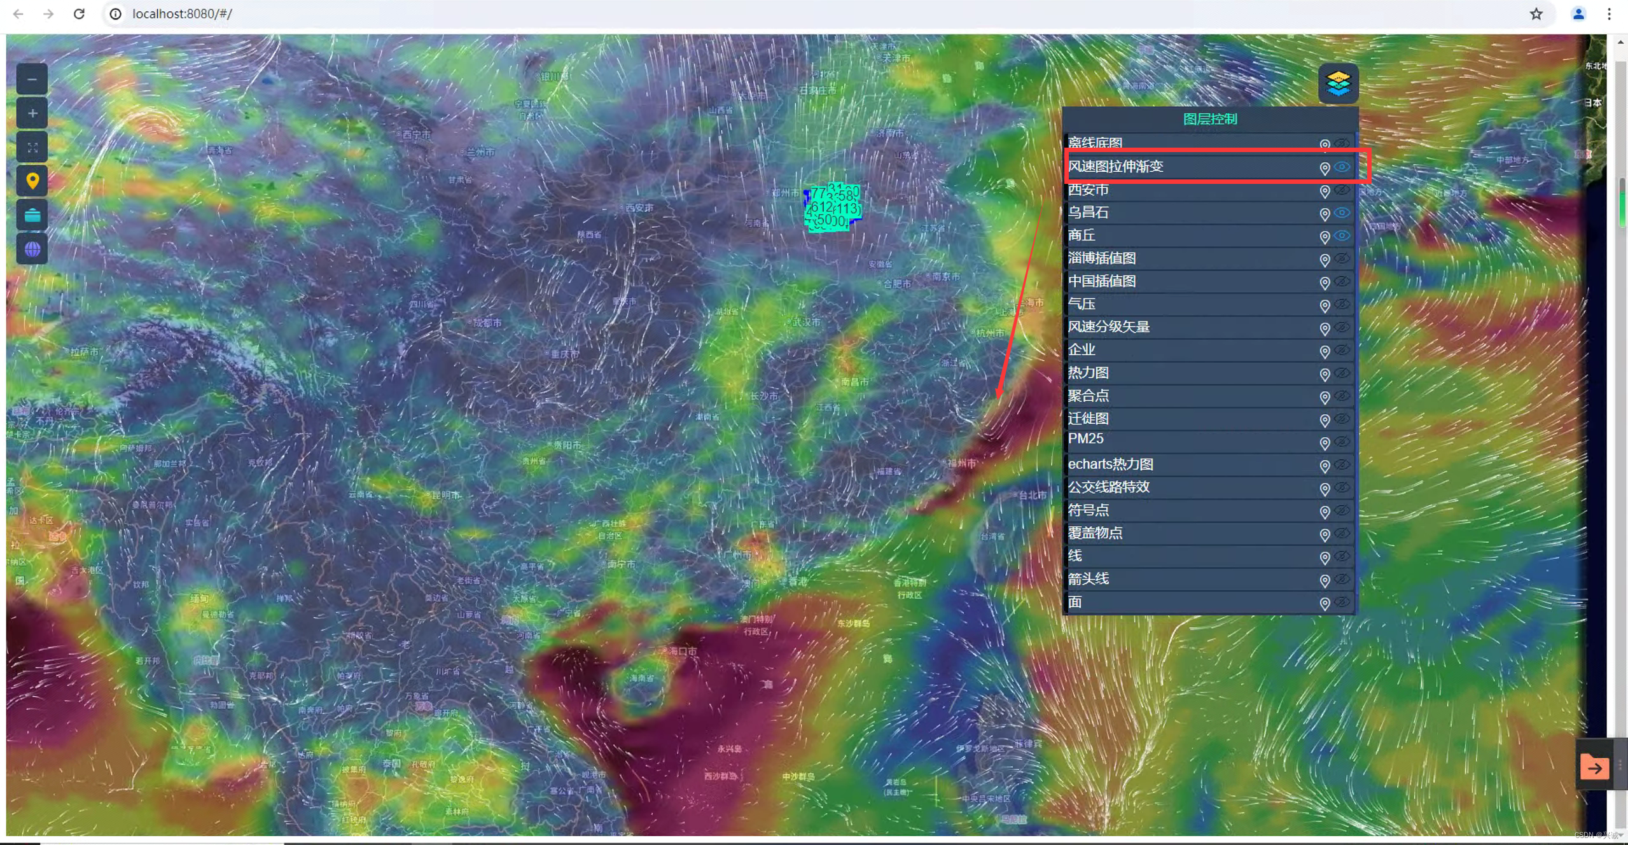Click the zoom out minus button

(x=32, y=80)
